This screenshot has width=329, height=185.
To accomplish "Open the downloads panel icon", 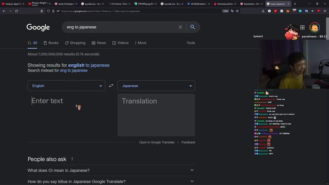I will [263, 11].
